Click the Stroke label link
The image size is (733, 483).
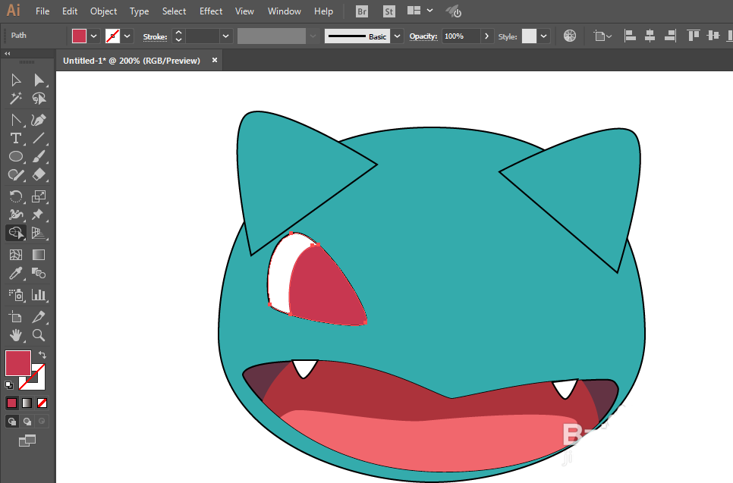(155, 36)
